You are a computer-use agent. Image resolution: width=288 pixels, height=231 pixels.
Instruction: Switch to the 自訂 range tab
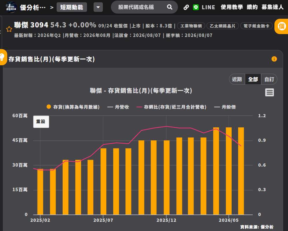coord(269,79)
